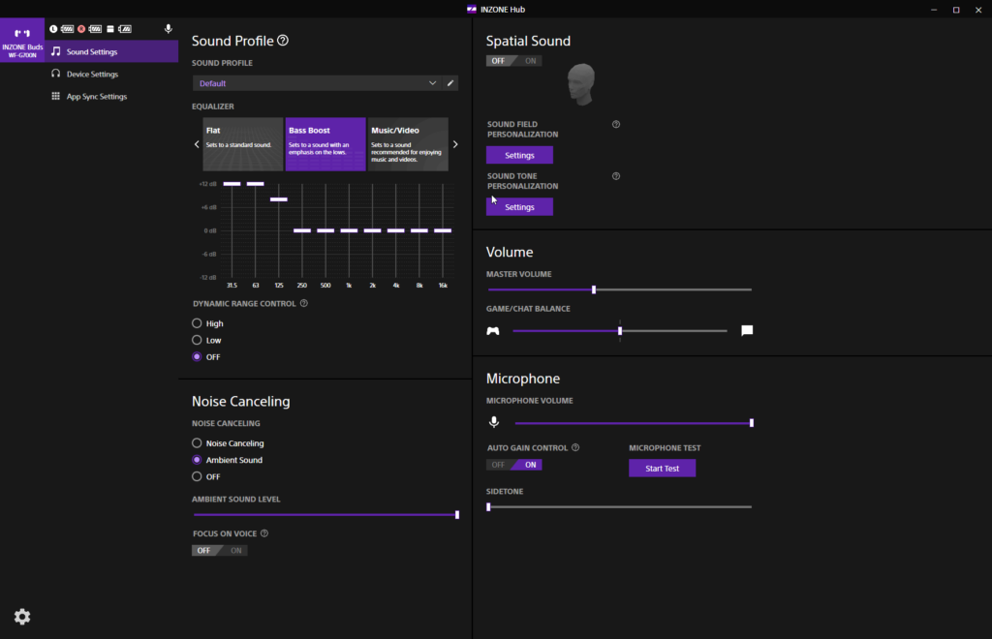This screenshot has height=639, width=992.
Task: Open the settings gear icon
Action: 22,617
